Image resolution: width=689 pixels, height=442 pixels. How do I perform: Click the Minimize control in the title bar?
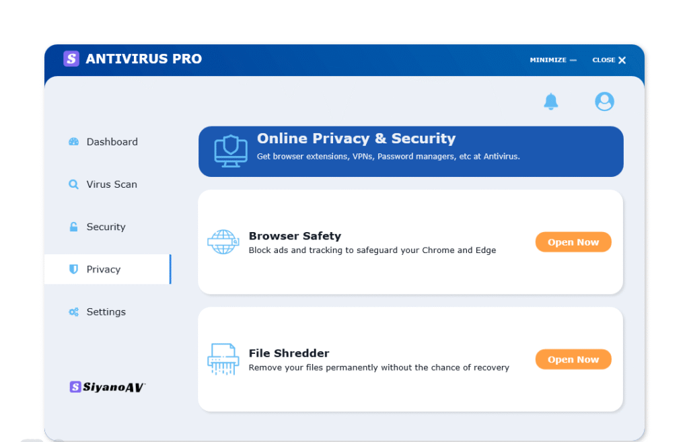[x=552, y=60]
